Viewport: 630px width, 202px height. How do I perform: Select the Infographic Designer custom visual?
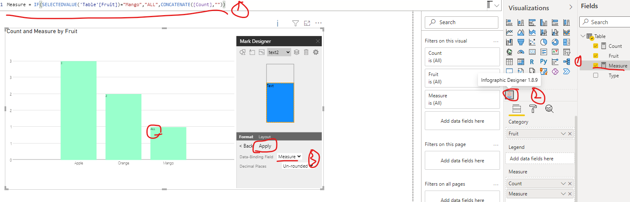point(510,95)
